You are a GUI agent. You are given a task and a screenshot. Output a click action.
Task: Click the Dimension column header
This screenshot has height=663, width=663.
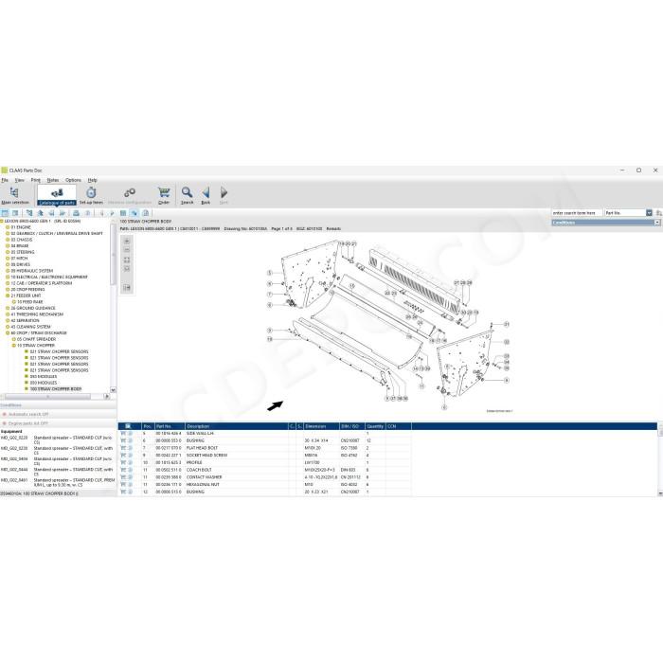coord(321,426)
